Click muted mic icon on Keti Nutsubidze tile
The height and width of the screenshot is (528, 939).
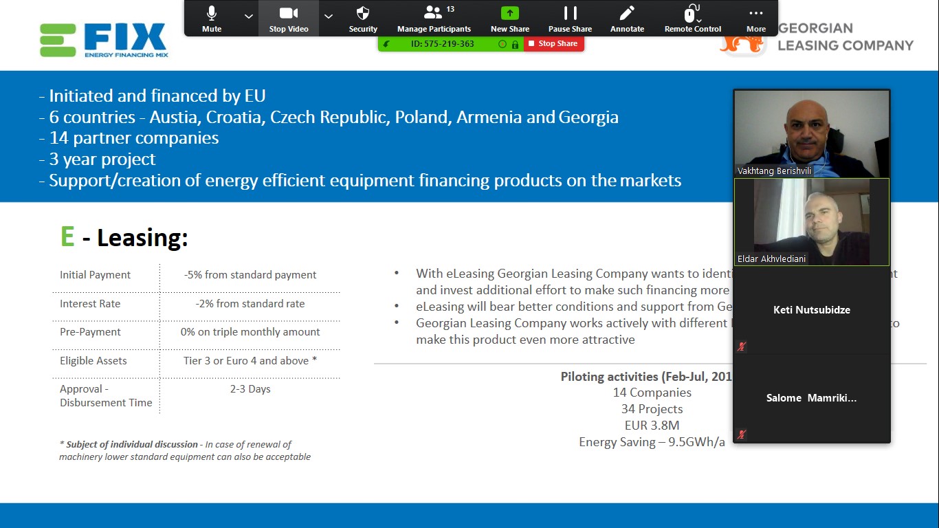741,346
